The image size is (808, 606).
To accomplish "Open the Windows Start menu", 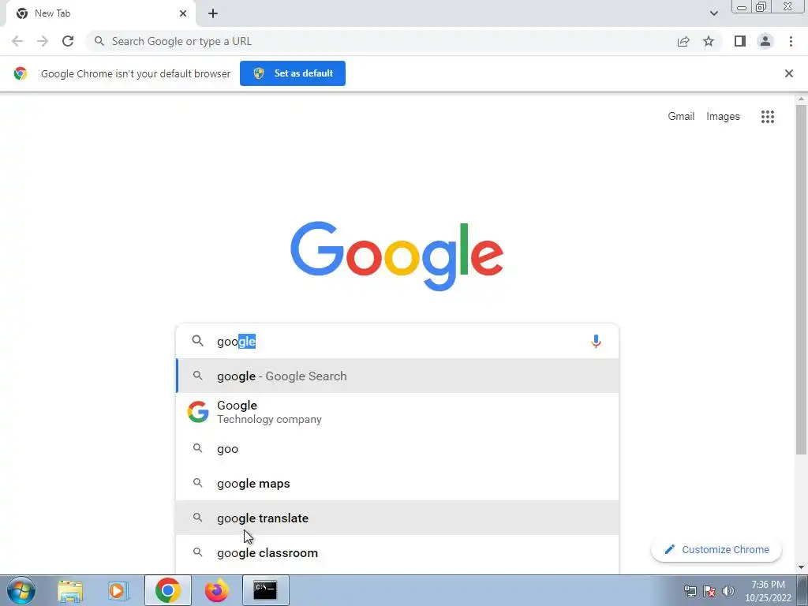I will pos(21,590).
